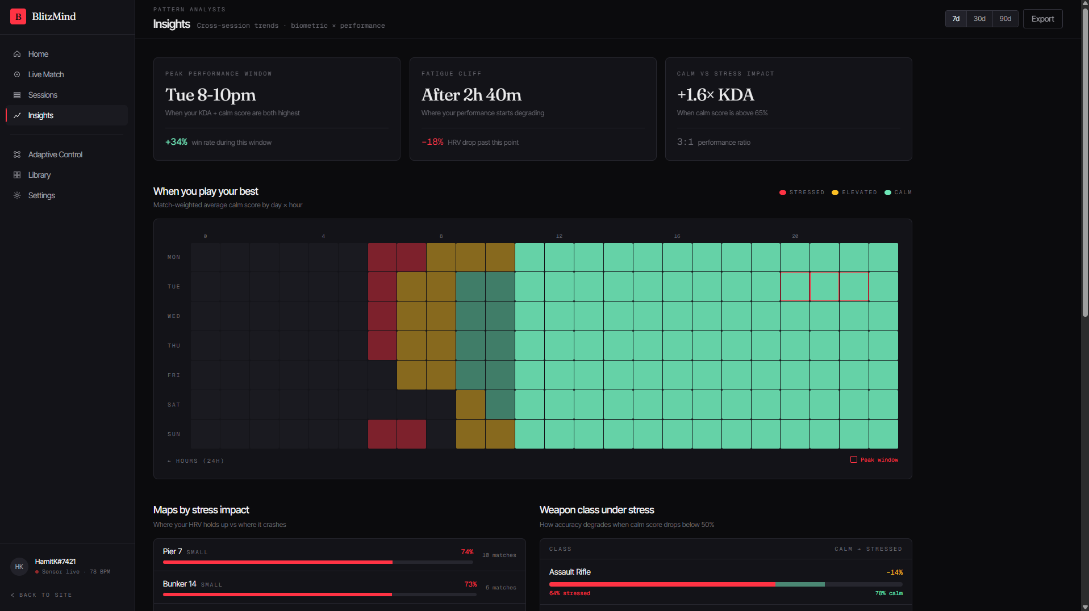Image resolution: width=1089 pixels, height=611 pixels.
Task: Click the Pier 7 map row title
Action: (x=173, y=551)
